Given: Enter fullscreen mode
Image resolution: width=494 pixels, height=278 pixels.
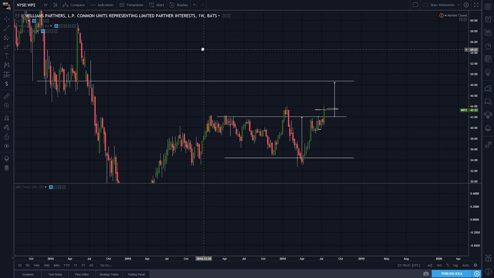Looking at the screenshot, I should coord(476,5).
